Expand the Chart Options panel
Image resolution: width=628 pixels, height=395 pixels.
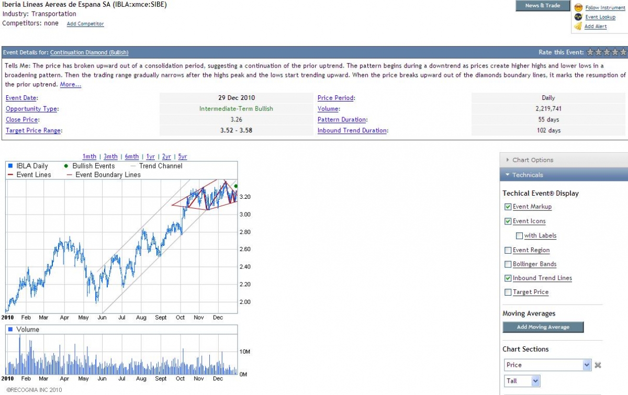coord(533,160)
